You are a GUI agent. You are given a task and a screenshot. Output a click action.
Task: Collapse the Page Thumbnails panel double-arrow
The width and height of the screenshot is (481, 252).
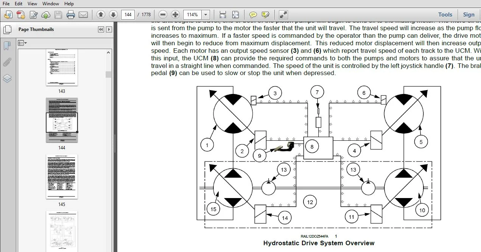point(101,29)
